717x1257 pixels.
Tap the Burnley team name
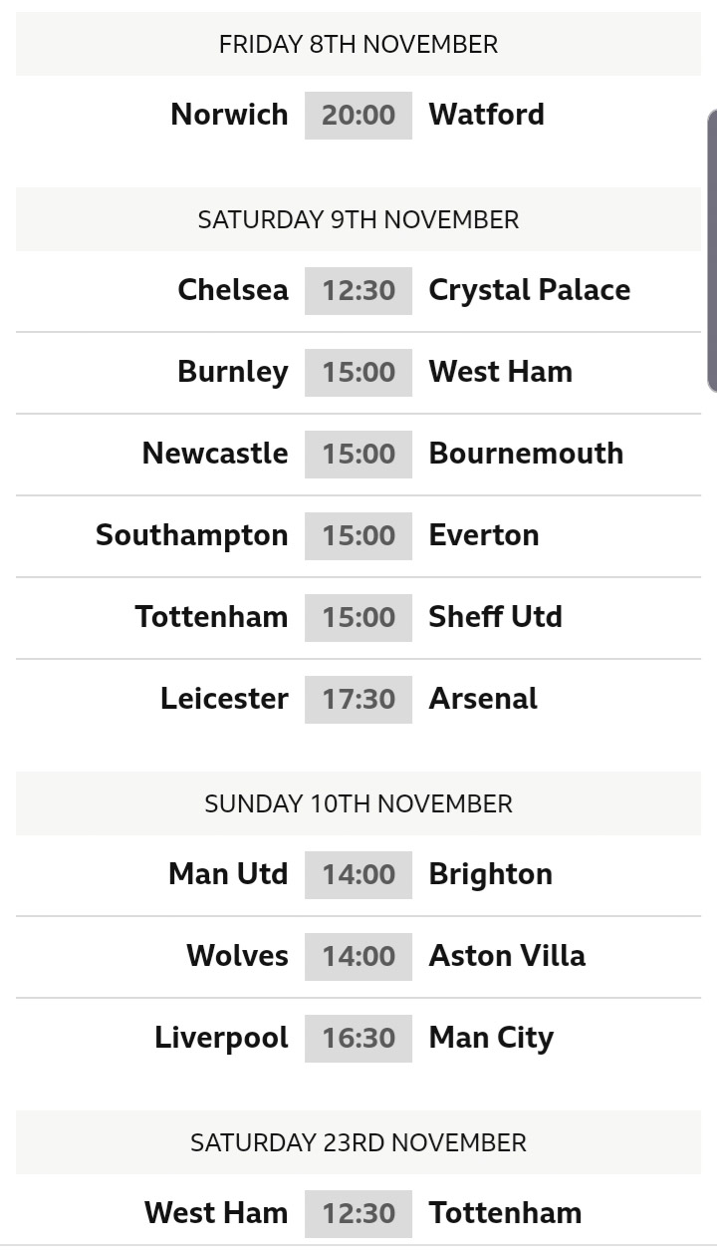pos(233,372)
